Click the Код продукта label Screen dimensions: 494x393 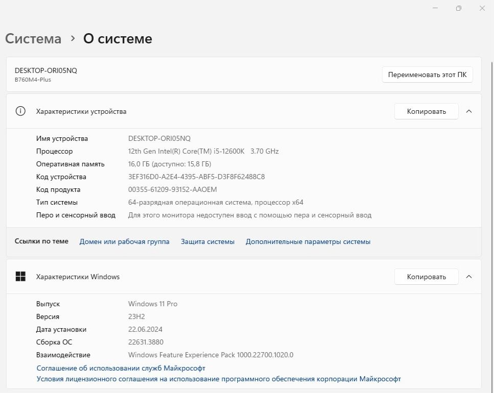(58, 189)
